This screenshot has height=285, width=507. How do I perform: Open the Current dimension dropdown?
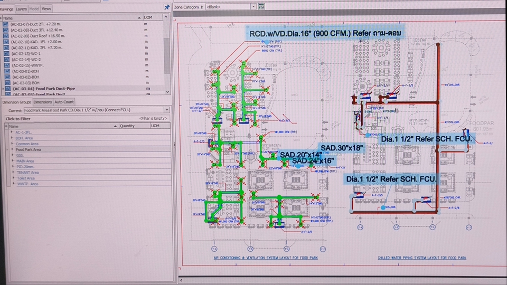[x=167, y=110]
